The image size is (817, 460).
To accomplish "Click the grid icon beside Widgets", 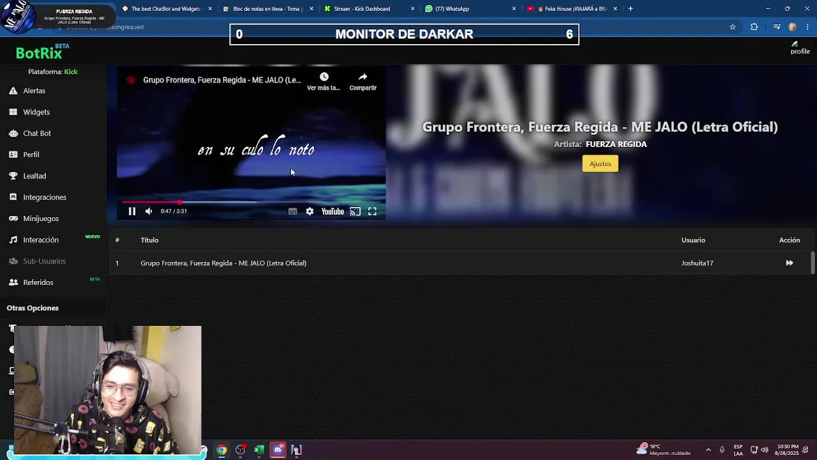I will (13, 112).
